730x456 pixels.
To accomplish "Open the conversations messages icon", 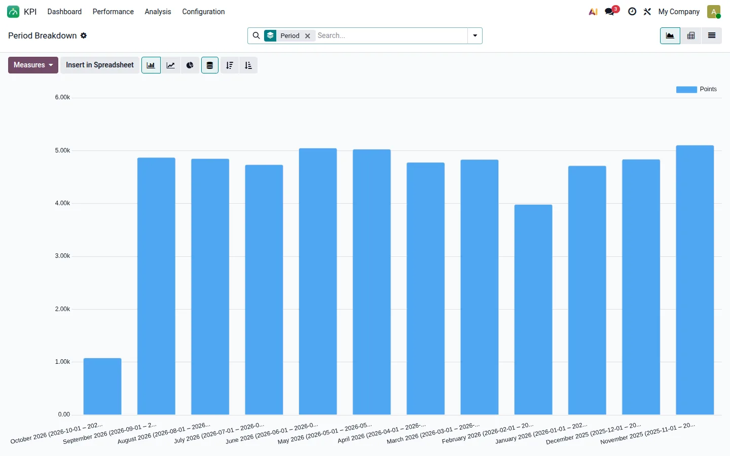I will (610, 12).
